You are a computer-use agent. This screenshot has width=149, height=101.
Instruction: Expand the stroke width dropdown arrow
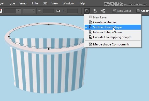pos(19,11)
